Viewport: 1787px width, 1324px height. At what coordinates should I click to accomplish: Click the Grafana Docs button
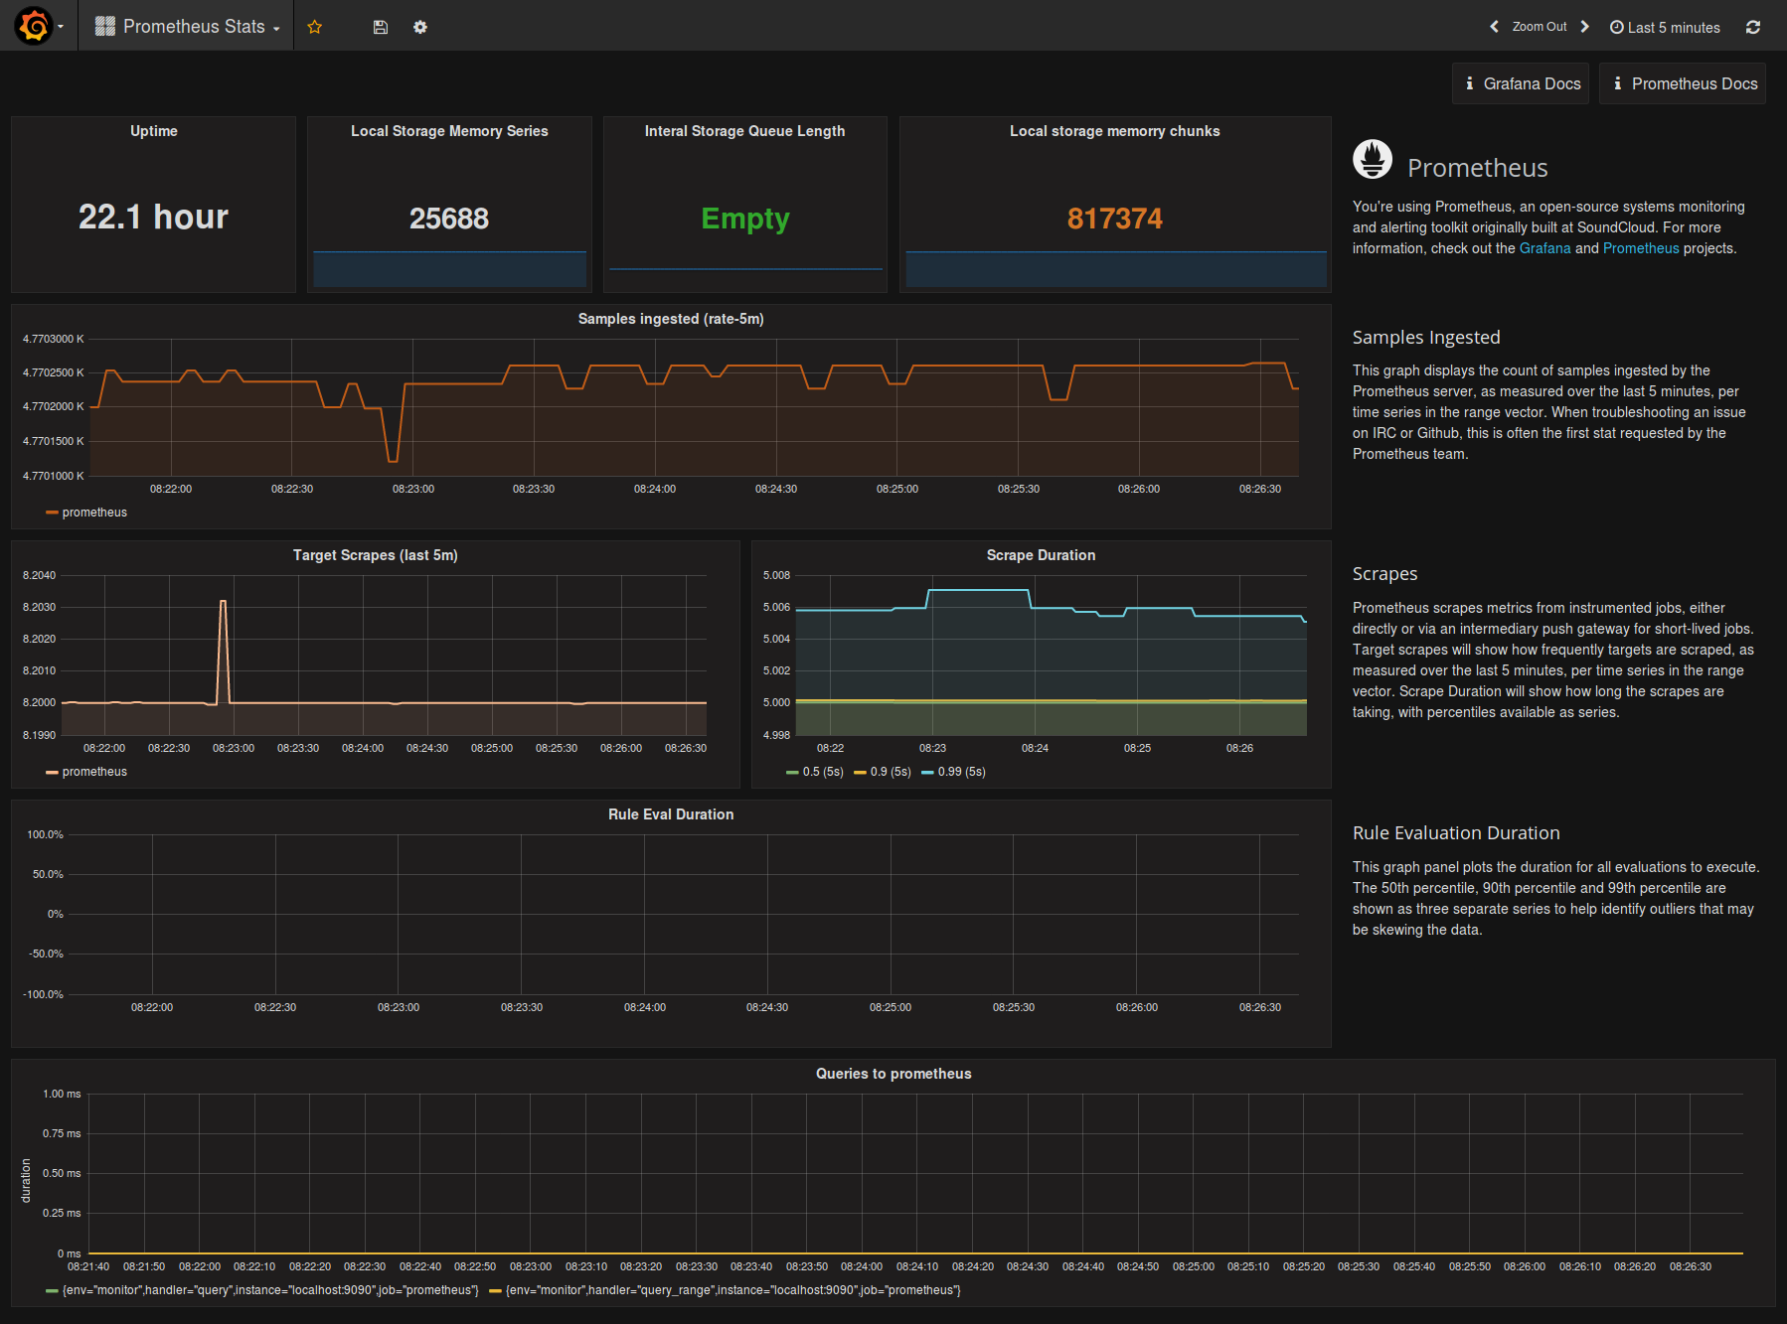tap(1521, 83)
